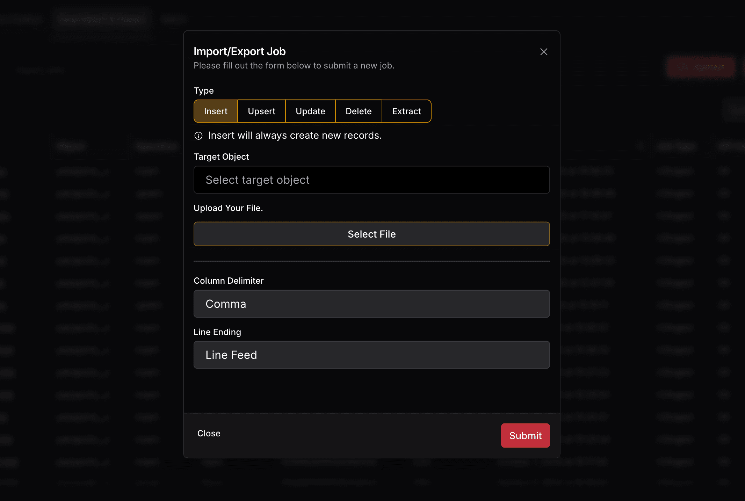Click the Line Ending label
Image resolution: width=745 pixels, height=501 pixels.
point(217,332)
